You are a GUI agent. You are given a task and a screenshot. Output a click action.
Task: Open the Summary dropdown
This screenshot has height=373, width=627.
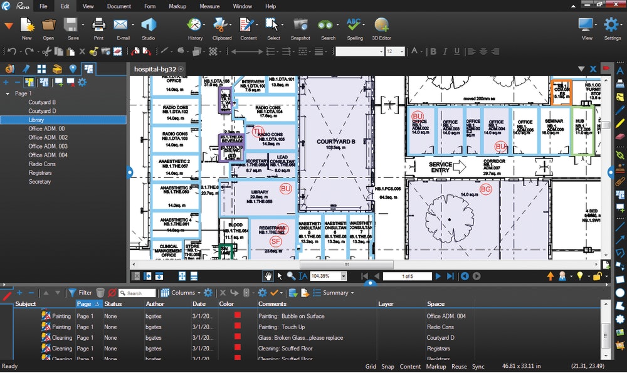tap(334, 293)
